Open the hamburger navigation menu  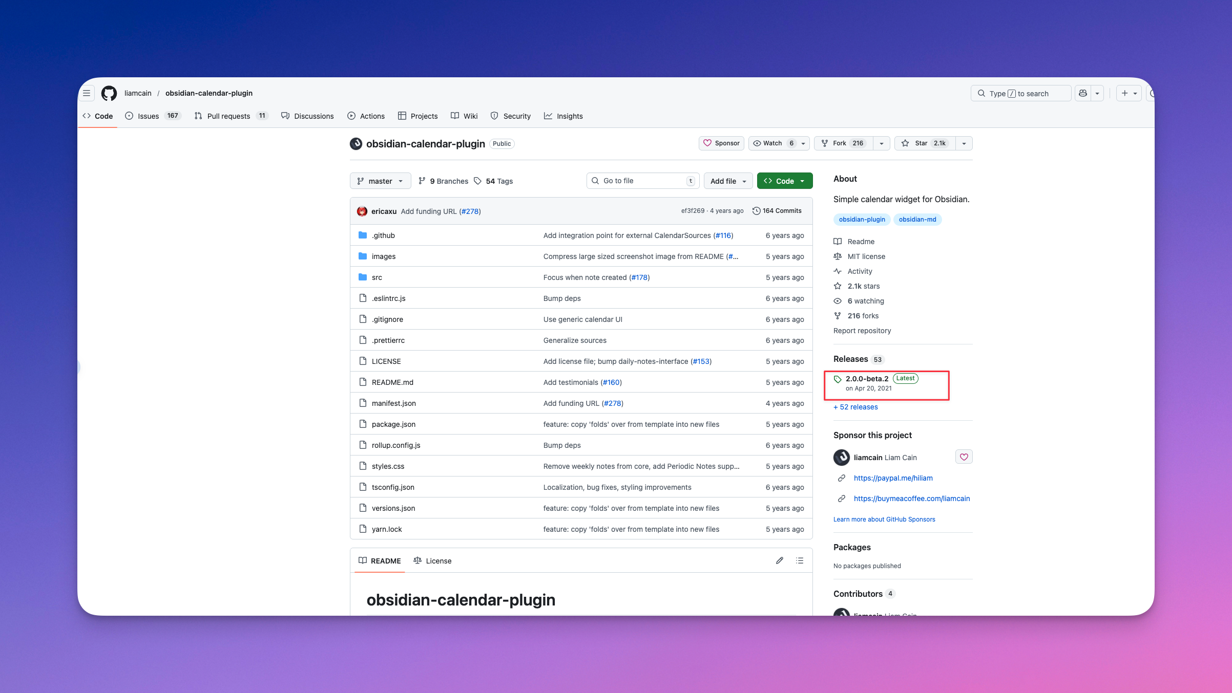click(87, 93)
